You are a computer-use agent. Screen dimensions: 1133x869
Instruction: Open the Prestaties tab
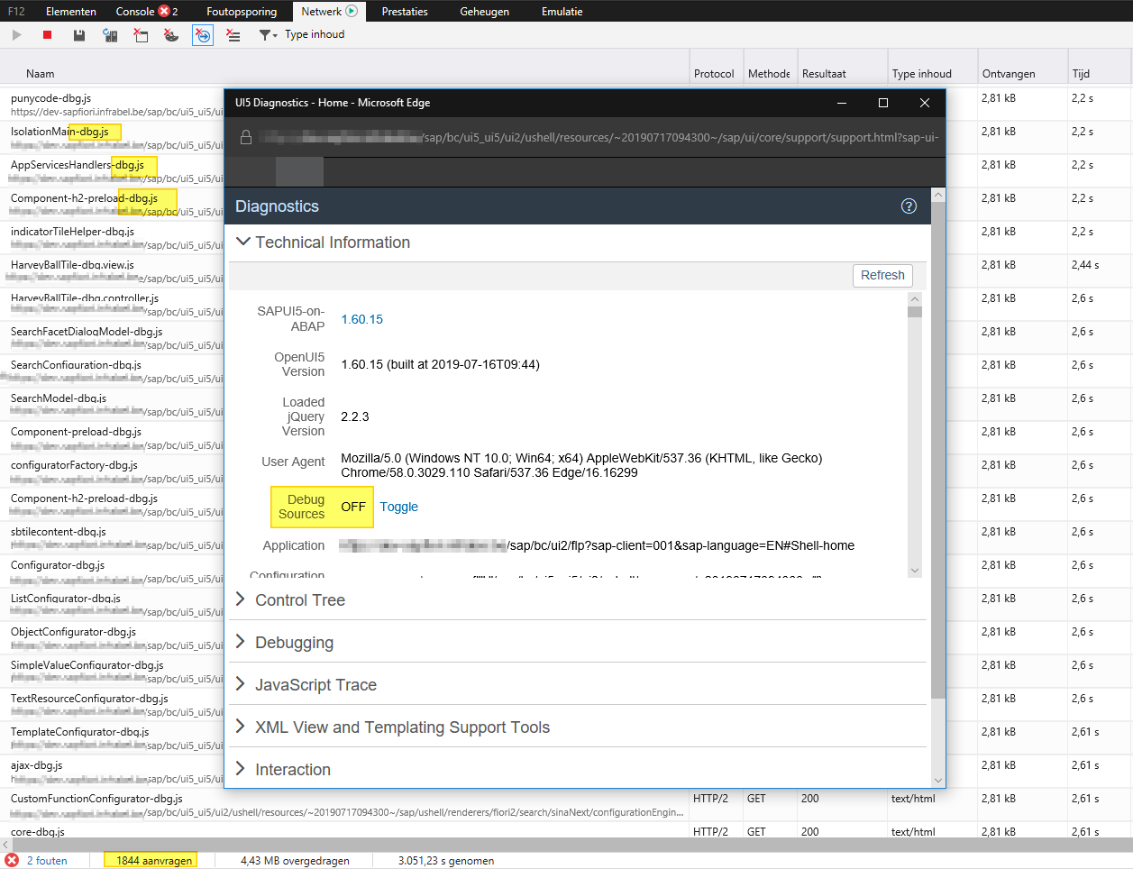(405, 12)
